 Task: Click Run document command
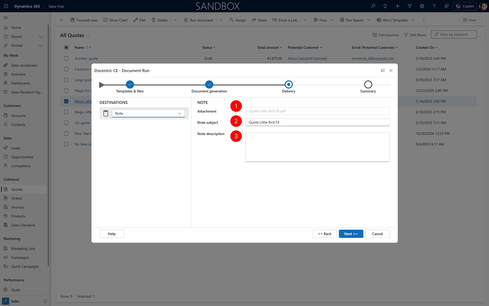tap(199, 20)
